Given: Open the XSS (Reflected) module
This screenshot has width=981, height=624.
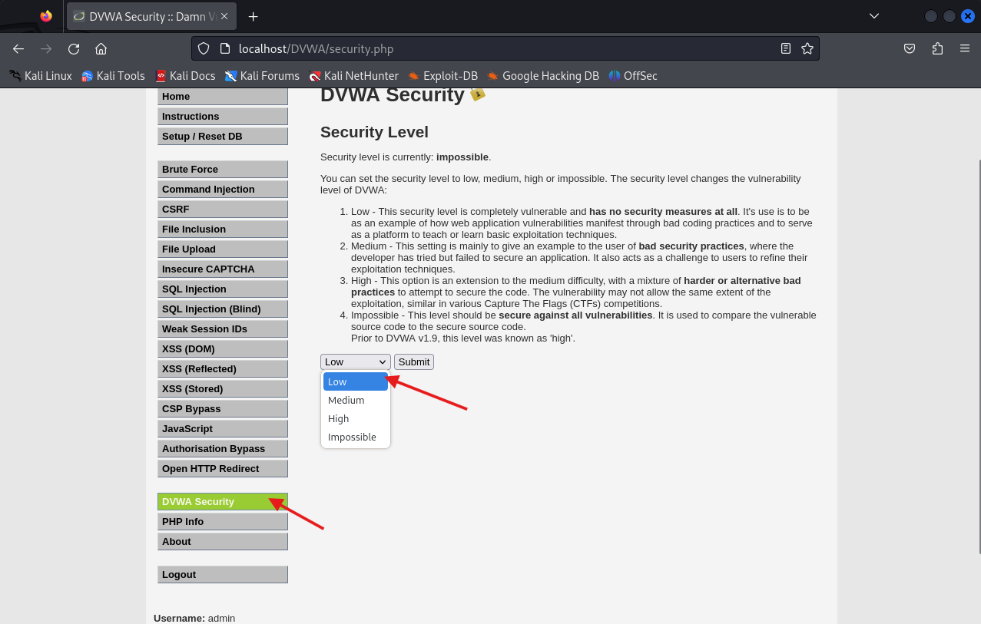Looking at the screenshot, I should (223, 369).
